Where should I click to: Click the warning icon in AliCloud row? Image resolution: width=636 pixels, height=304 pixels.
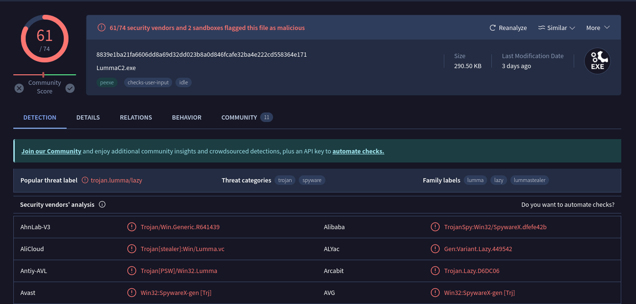pos(131,249)
